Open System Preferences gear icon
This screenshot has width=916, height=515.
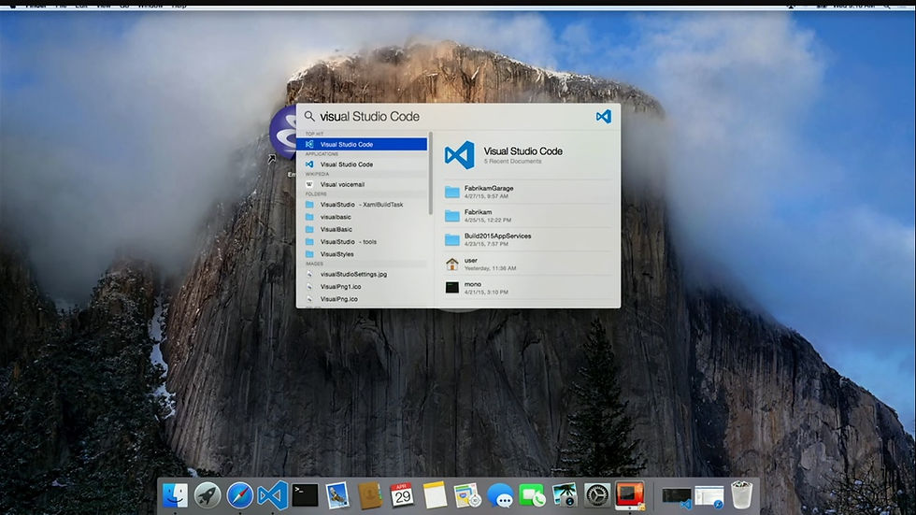click(597, 495)
